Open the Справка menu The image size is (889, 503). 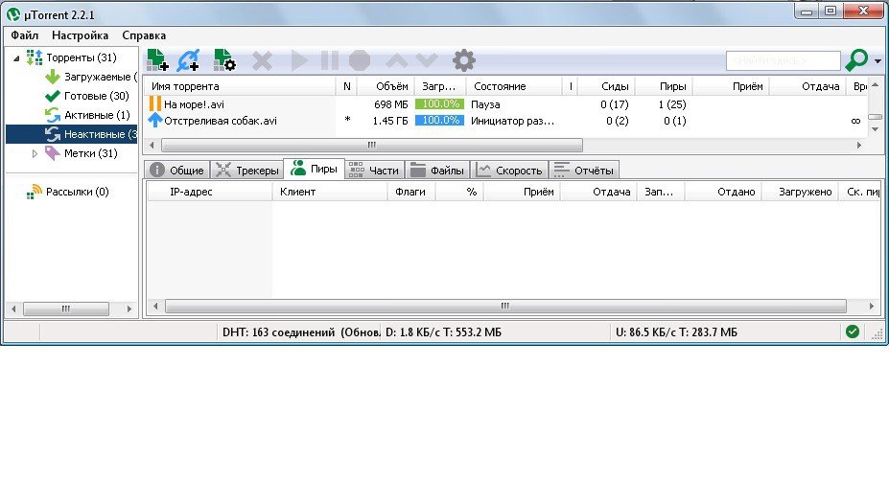pyautogui.click(x=144, y=35)
